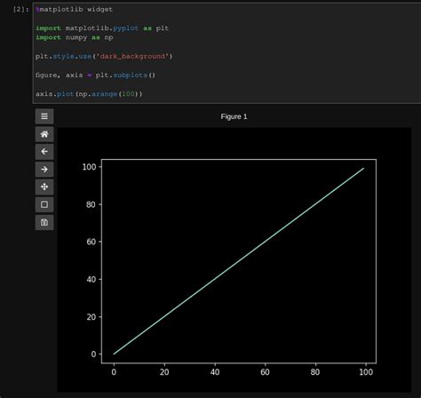Image resolution: width=421 pixels, height=398 pixels.
Task: Click the y-axis tick label 20
Action: 91,317
